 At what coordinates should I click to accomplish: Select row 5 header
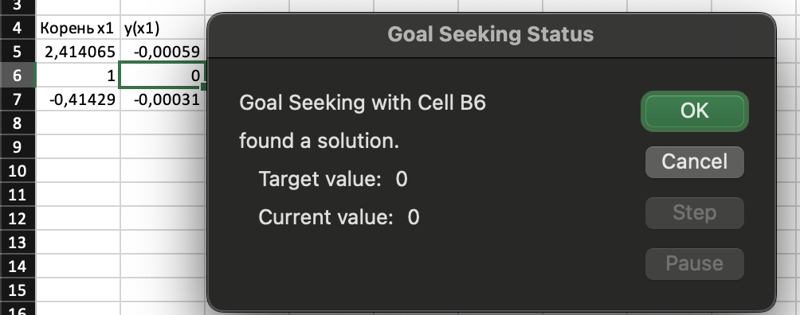18,52
